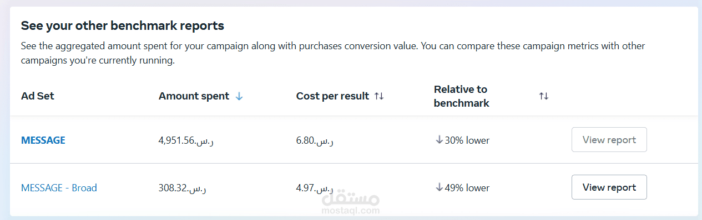This screenshot has width=702, height=220.
Task: Select the 308.32 amount spent value
Action: click(x=182, y=188)
